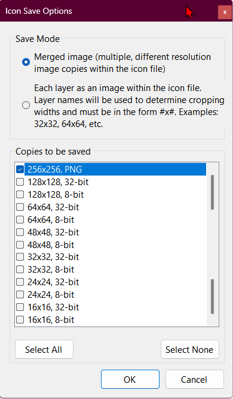Dismiss dialog with the Cancel button
Viewport: 233px width, 399px height.
point(195,379)
